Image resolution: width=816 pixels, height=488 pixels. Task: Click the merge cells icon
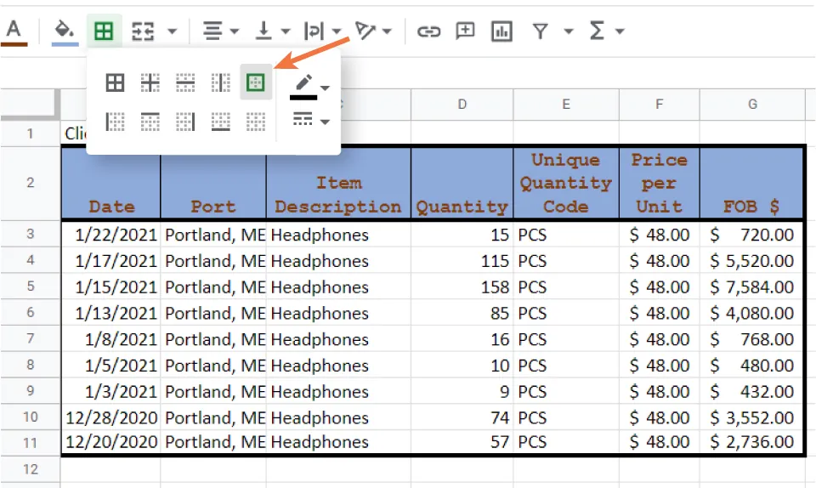tap(144, 31)
